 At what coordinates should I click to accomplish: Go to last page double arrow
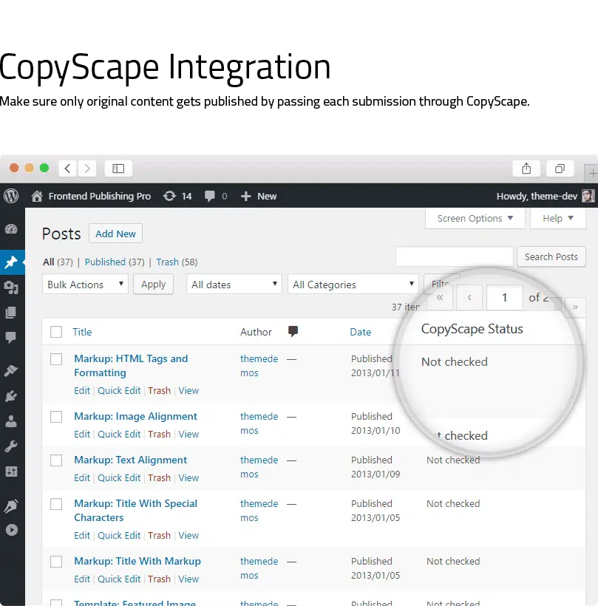(575, 307)
